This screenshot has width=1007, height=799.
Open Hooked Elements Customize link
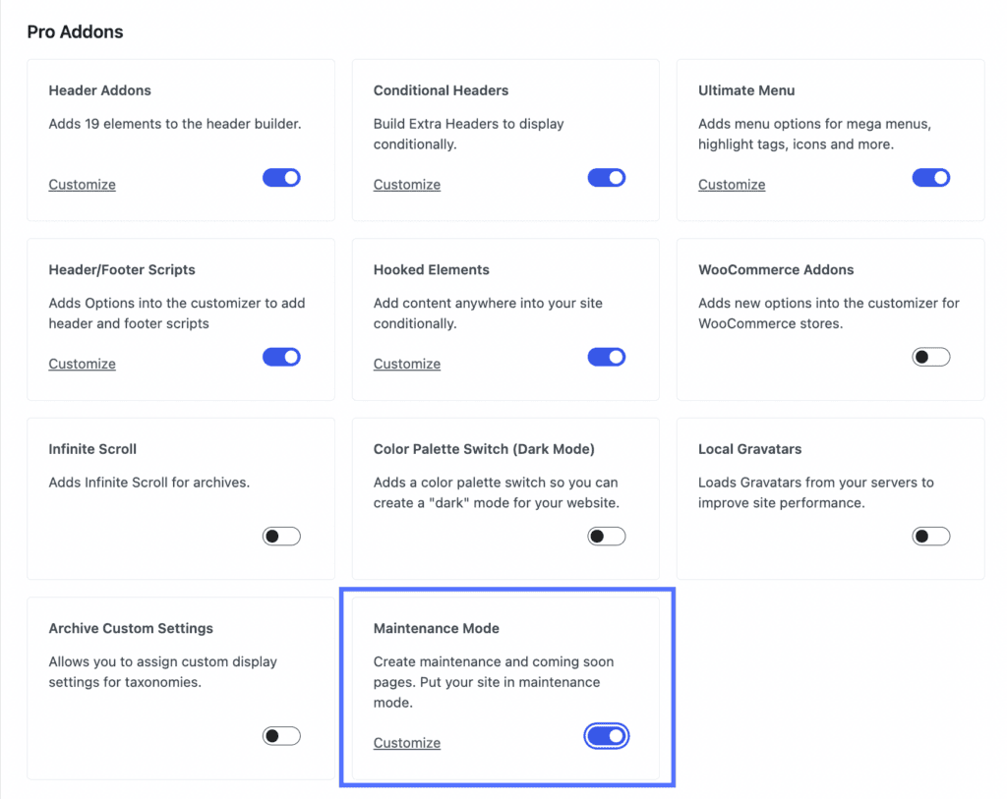[407, 364]
